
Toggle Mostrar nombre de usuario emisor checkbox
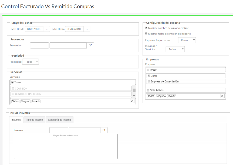[146, 28]
